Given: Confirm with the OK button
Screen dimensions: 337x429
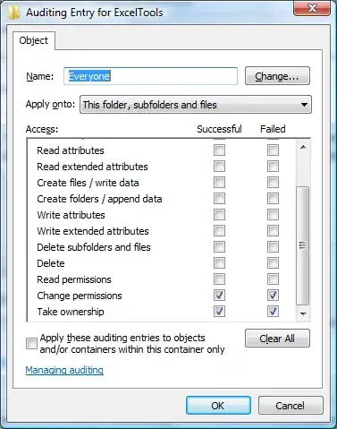Looking at the screenshot, I should click(218, 406).
